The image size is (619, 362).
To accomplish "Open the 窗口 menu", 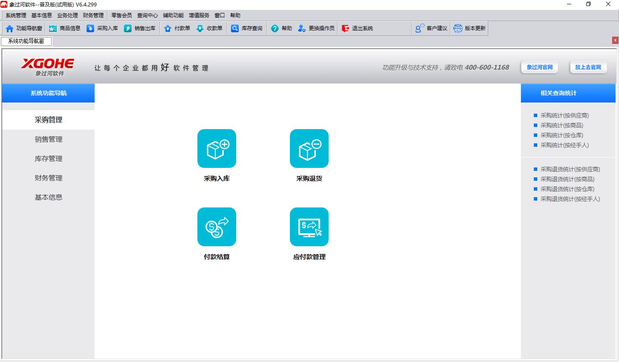I will click(220, 15).
